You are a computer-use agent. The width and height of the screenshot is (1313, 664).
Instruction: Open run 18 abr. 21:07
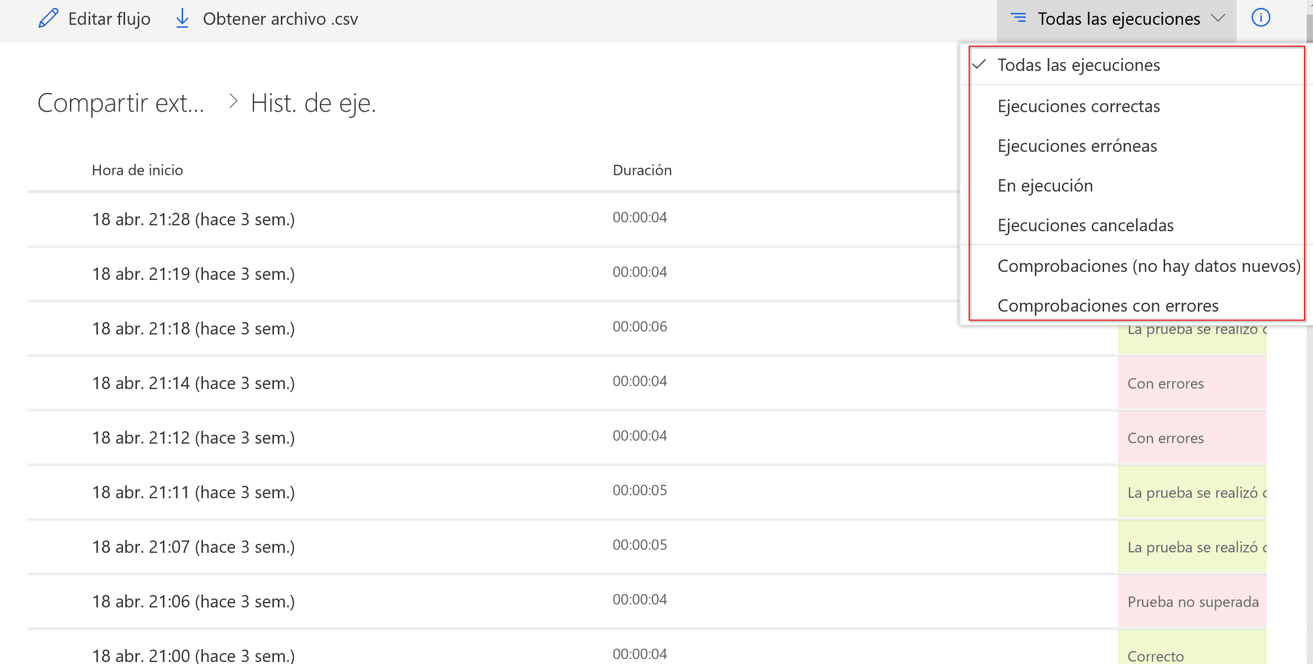193,546
